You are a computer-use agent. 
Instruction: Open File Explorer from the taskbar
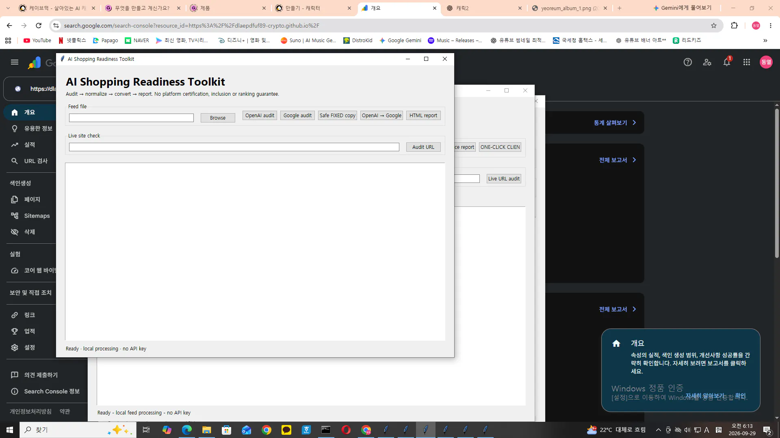(x=207, y=430)
